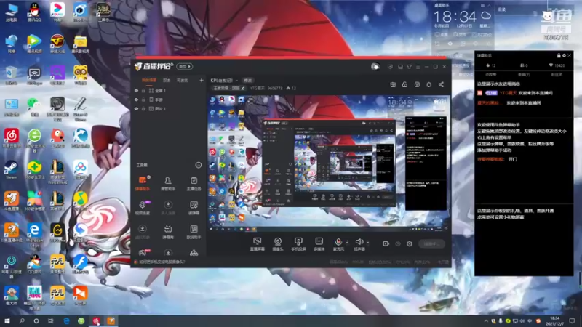Select the 全屏 1 source row
The width and height of the screenshot is (582, 327).
click(x=168, y=90)
